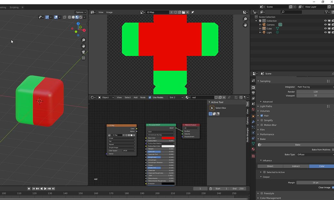Toggle the Use Nodes checkbox

150,97
